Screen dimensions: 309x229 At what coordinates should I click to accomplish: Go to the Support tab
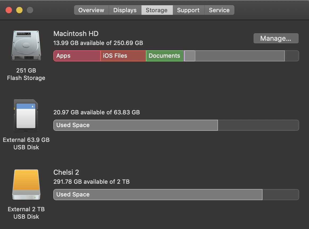point(188,10)
